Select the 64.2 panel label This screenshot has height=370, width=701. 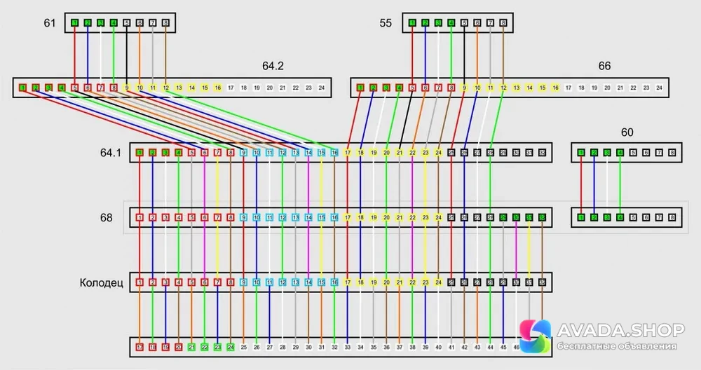[x=273, y=66]
